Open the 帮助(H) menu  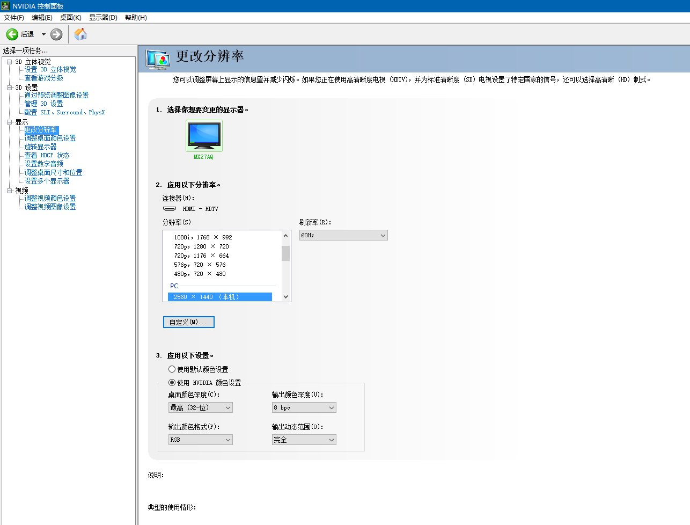tap(136, 18)
